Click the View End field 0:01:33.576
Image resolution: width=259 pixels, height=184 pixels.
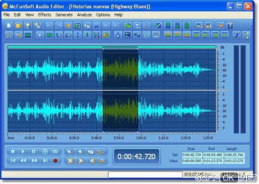213,161
